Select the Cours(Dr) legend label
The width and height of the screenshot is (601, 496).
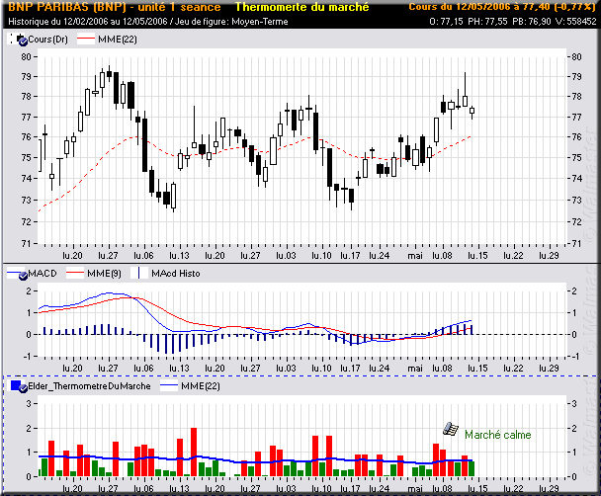pos(47,40)
